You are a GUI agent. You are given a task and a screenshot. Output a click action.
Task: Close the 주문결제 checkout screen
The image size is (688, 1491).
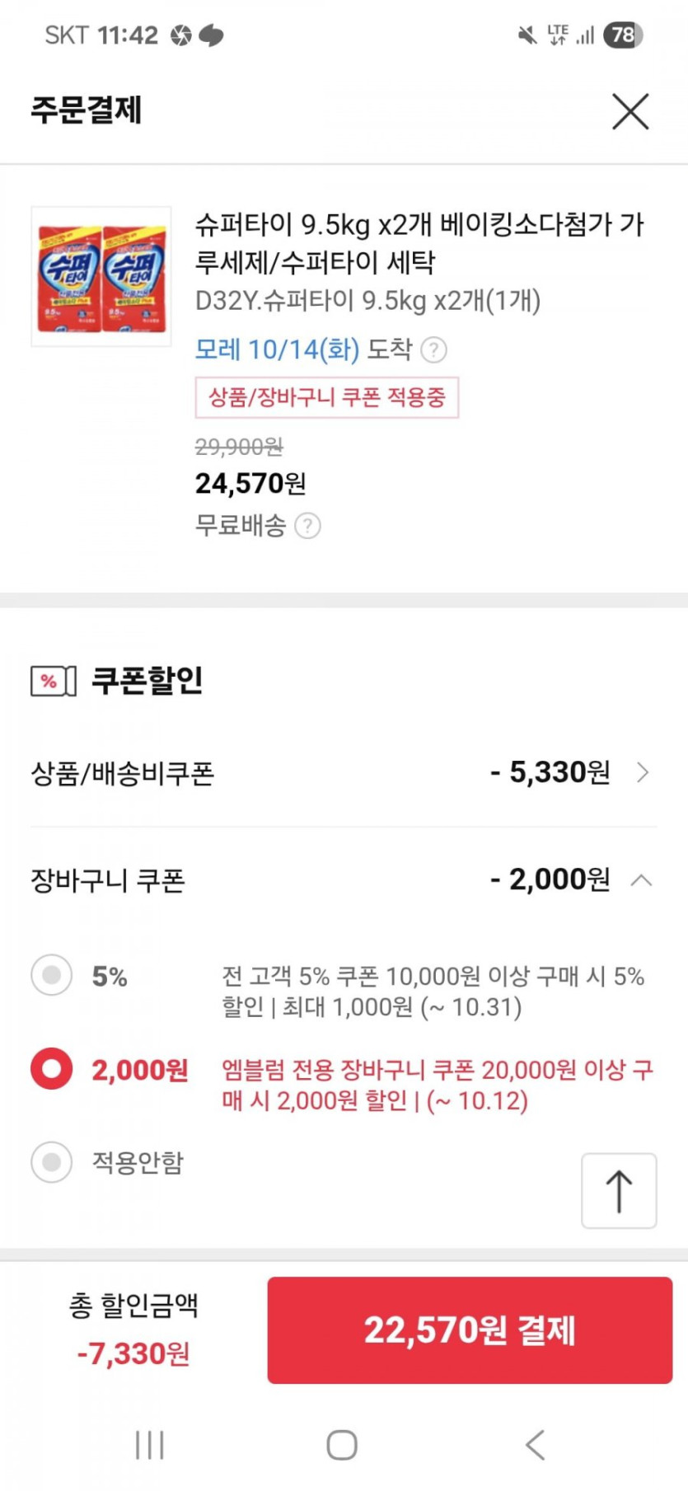(x=630, y=111)
